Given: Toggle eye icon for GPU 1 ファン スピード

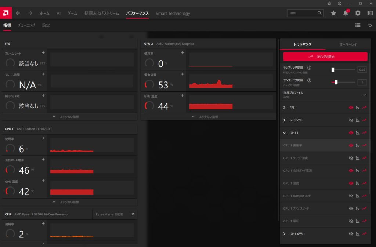Looking at the screenshot, I should (351, 208).
